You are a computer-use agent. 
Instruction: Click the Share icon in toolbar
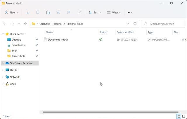click(x=69, y=12)
